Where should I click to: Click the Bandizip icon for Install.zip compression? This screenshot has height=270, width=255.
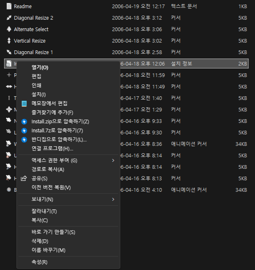point(24,121)
